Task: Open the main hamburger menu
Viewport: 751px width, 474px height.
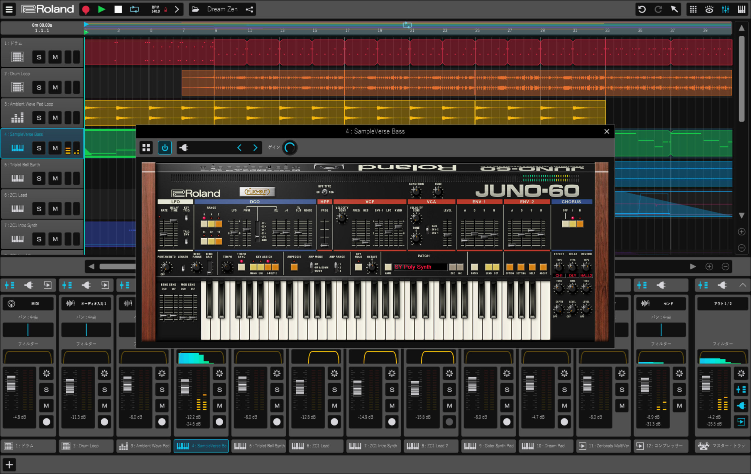Action: [x=9, y=9]
